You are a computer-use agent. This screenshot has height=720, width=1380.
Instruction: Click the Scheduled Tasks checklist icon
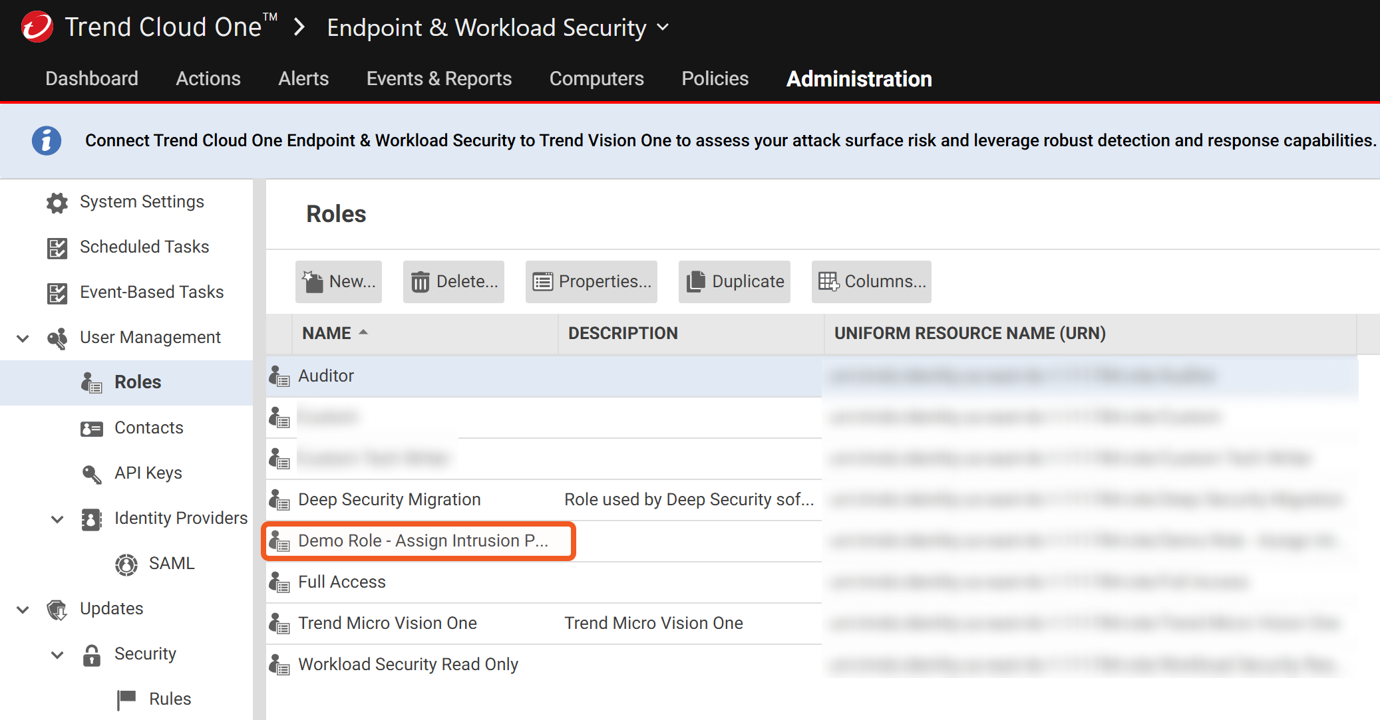click(x=57, y=247)
